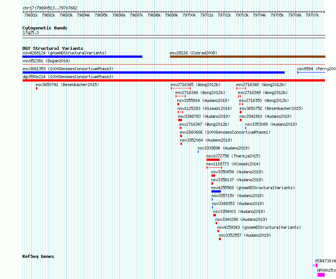Open nsv1125283 (Alsmadi2014) variant label
This screenshot has width=336, height=279.
click(x=205, y=108)
